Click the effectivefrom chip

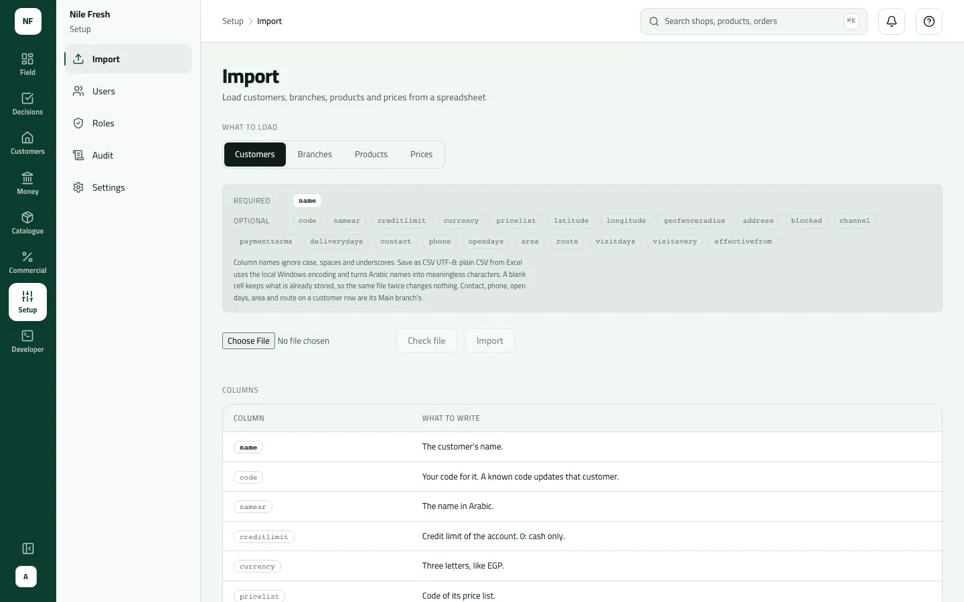(x=743, y=241)
